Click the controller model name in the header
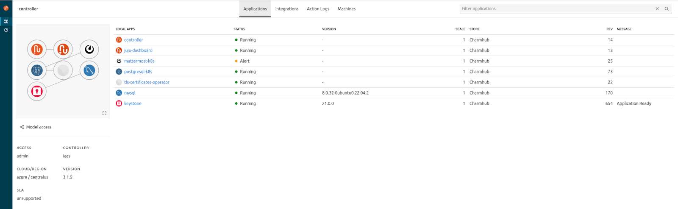The image size is (678, 209). click(28, 9)
